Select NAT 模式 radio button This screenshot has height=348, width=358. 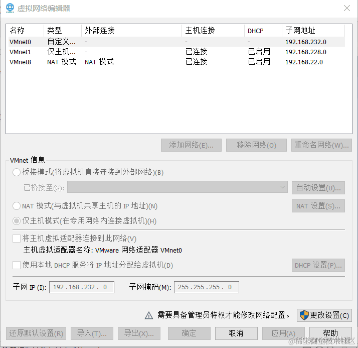(17, 206)
